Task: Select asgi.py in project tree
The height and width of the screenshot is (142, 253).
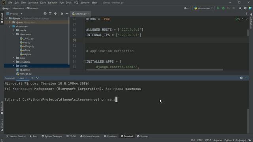Action: point(25,42)
